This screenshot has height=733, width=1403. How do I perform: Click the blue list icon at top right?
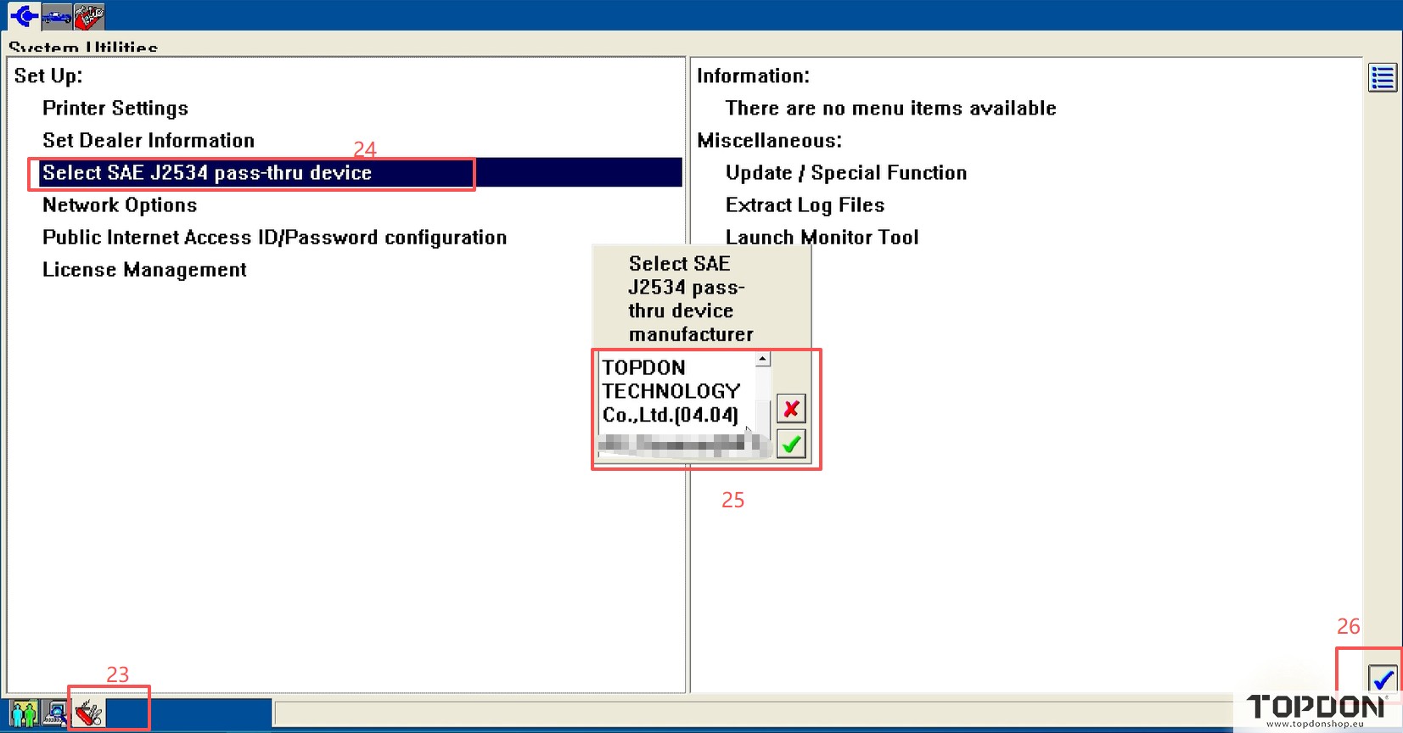pos(1383,78)
